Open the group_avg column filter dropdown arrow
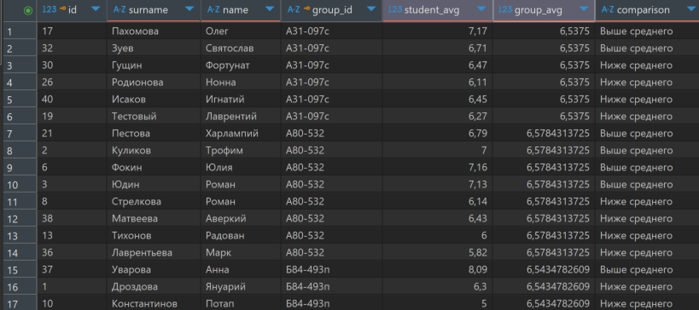Image resolution: width=699 pixels, height=310 pixels. (x=584, y=9)
